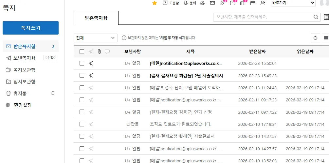
Task: Toggle the select-all checkbox in header
Action: [x=82, y=52]
